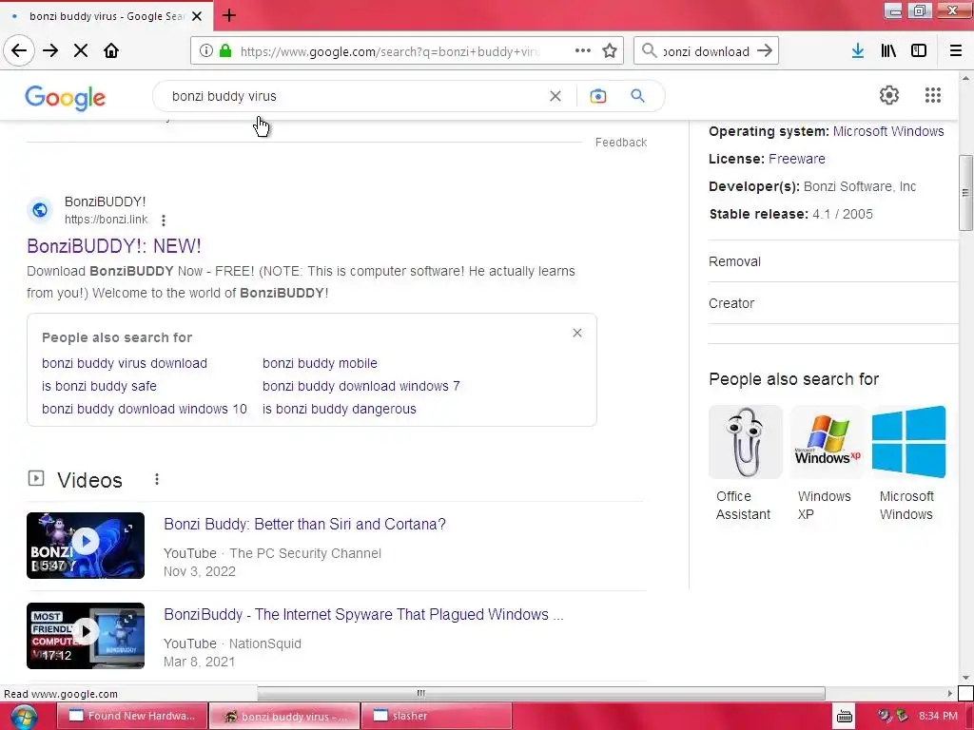Follow the Freeware license link

[x=796, y=159]
